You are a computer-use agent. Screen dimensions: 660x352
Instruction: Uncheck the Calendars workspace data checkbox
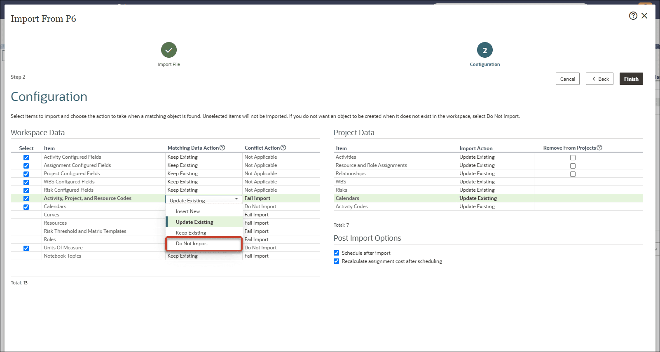click(26, 207)
